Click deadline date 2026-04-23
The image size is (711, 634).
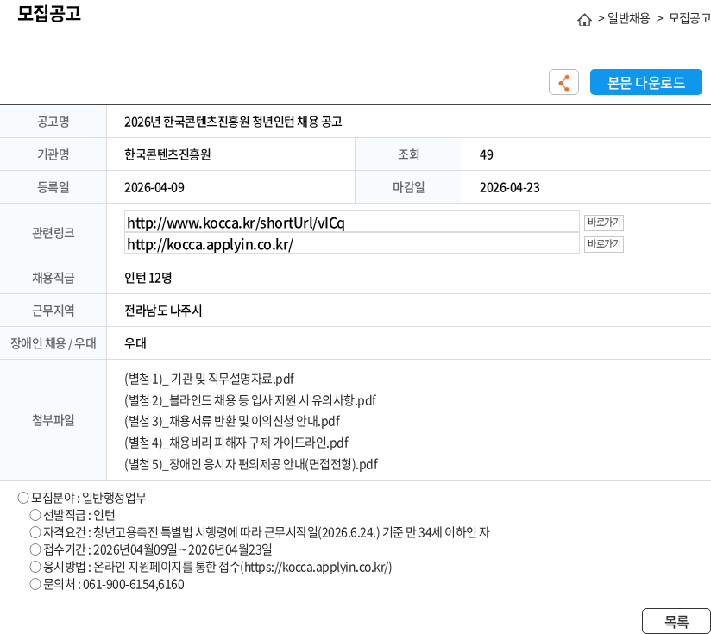tap(510, 188)
